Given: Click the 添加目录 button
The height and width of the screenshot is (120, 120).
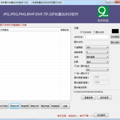Looking at the screenshot, I should click(x=25, y=106).
